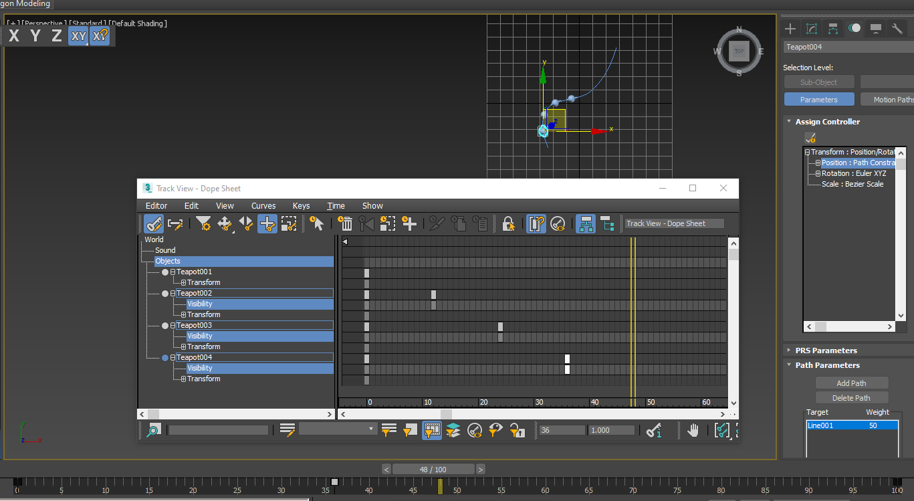
Task: Select the Pan hand tool in Dope Sheet
Action: point(693,430)
